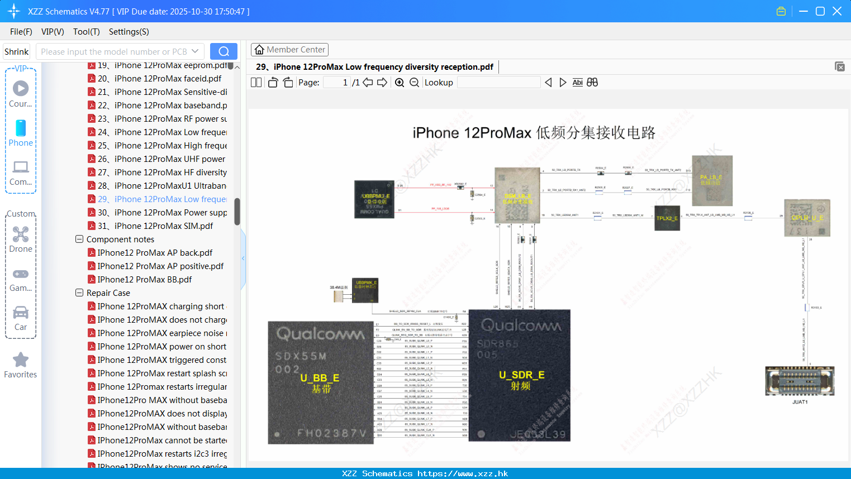Click the TPLX2_E component image
This screenshot has width=851, height=479.
coord(667,218)
